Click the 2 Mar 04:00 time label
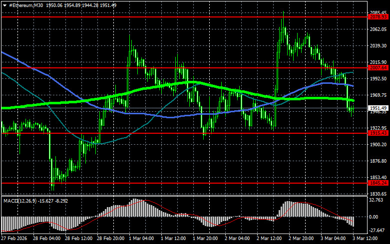This screenshot has width=390, height=244. pyautogui.click(x=237, y=239)
